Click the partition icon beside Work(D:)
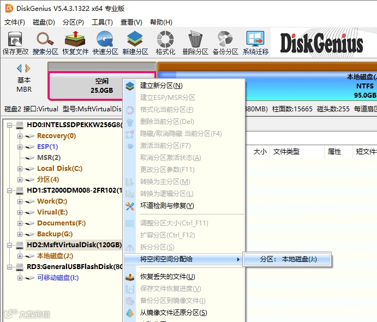 click(29, 201)
